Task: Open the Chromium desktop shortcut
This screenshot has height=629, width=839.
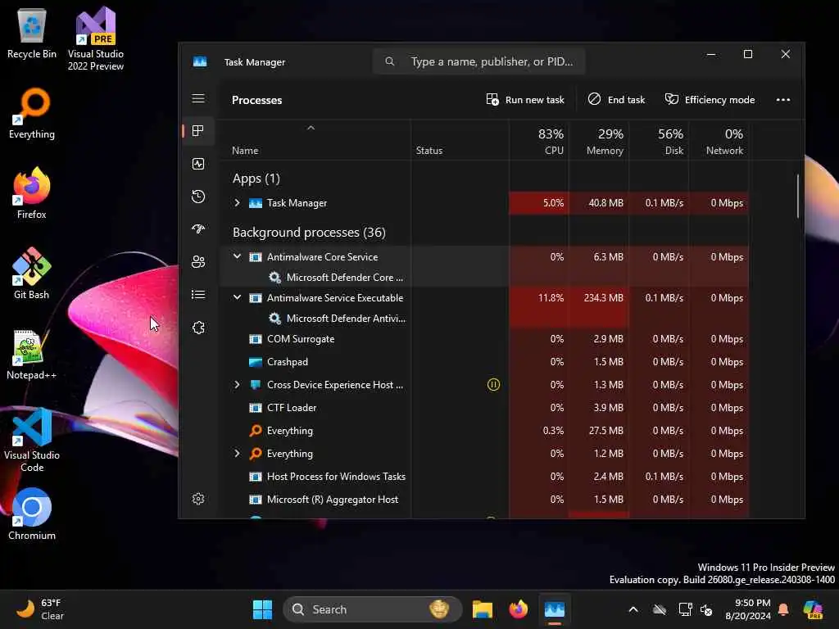Action: click(x=32, y=514)
